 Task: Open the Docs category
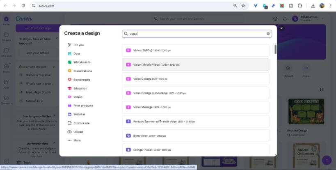coord(74,54)
